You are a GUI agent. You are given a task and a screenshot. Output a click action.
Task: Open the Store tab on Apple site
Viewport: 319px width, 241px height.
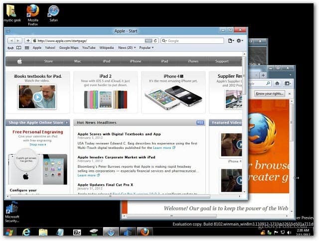point(48,61)
